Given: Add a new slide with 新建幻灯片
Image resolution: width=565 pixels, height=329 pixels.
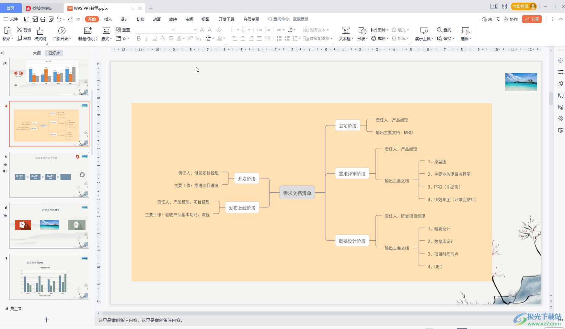Looking at the screenshot, I should 88,34.
